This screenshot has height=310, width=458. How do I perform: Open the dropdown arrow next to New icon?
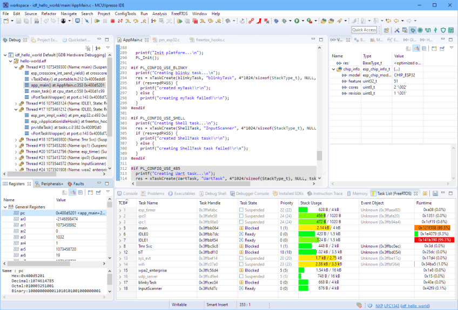pos(12,21)
